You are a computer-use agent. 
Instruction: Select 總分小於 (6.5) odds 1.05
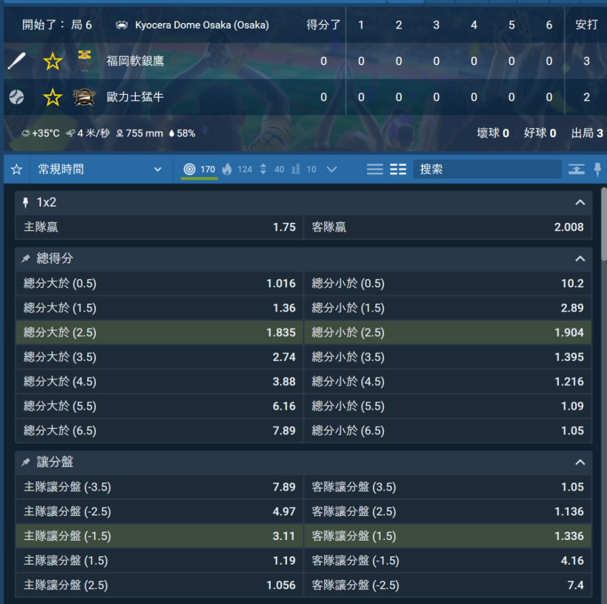click(447, 431)
